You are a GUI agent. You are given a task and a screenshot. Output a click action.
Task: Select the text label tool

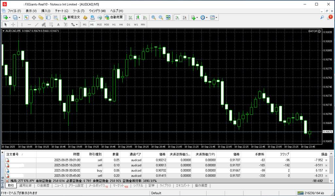tap(58, 25)
